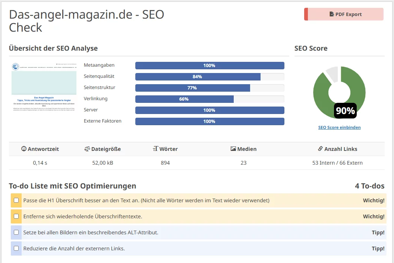Click the clock icon beside Antwortzeit
The width and height of the screenshot is (394, 263).
pos(24,149)
